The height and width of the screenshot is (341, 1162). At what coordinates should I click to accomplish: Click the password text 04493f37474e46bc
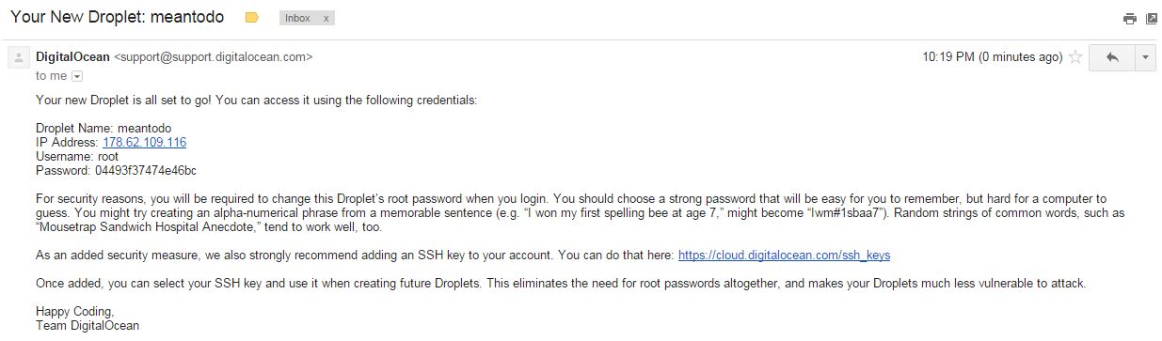[x=146, y=170]
